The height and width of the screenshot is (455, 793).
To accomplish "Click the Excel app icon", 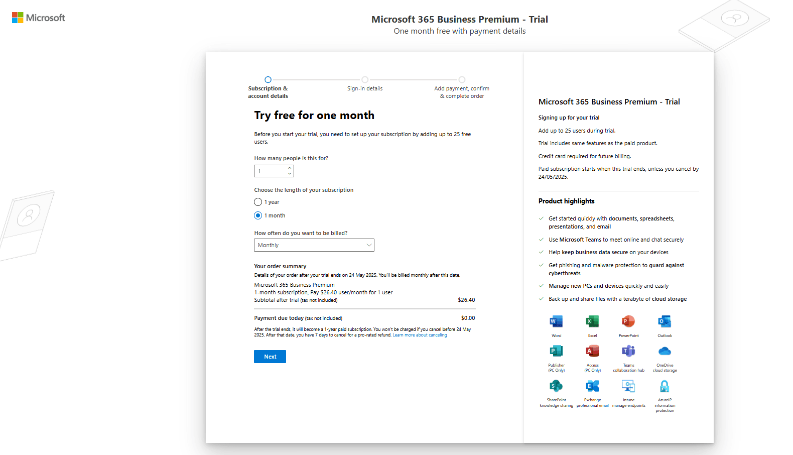I will coord(592,321).
